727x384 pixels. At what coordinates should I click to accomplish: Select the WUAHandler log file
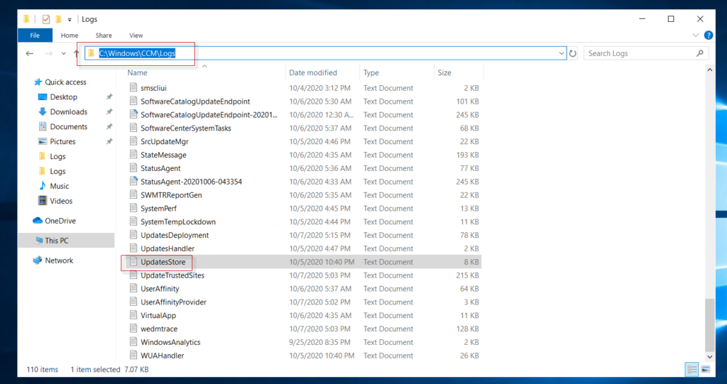pos(163,356)
